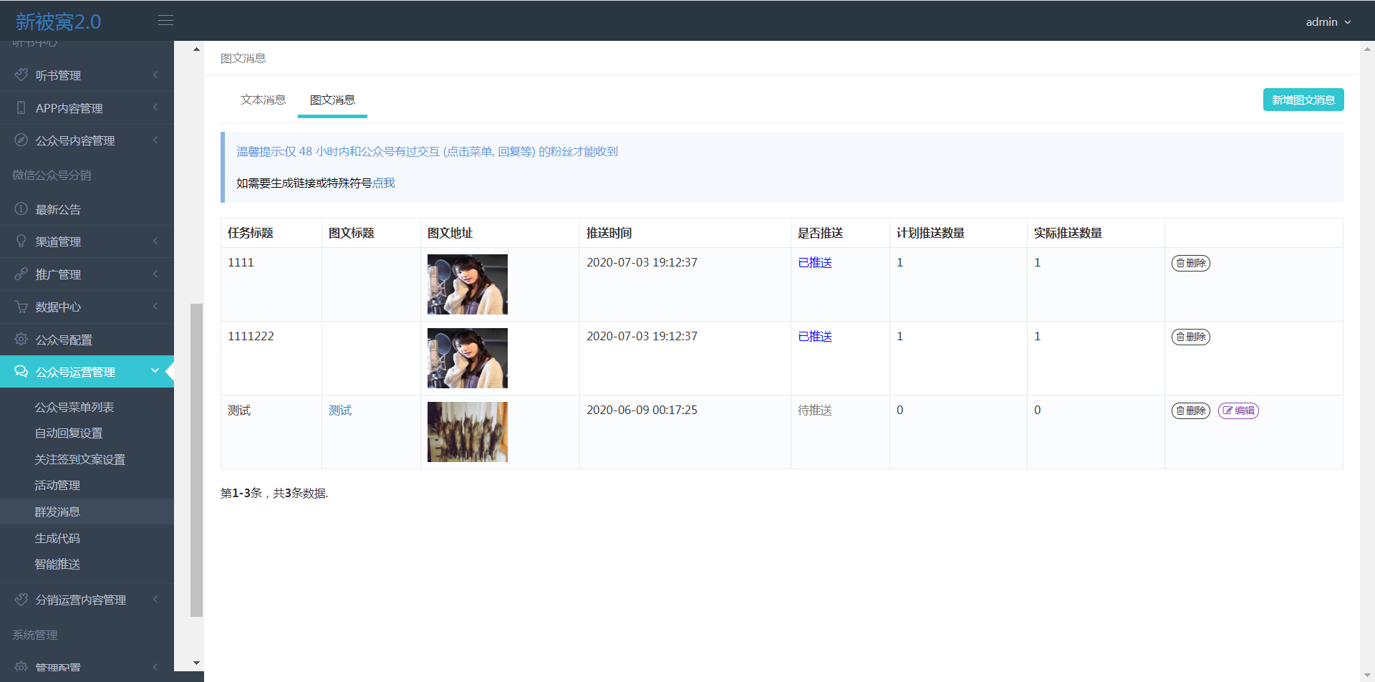The width and height of the screenshot is (1375, 682).
Task: Open 智能推送 submenu item
Action: (57, 564)
